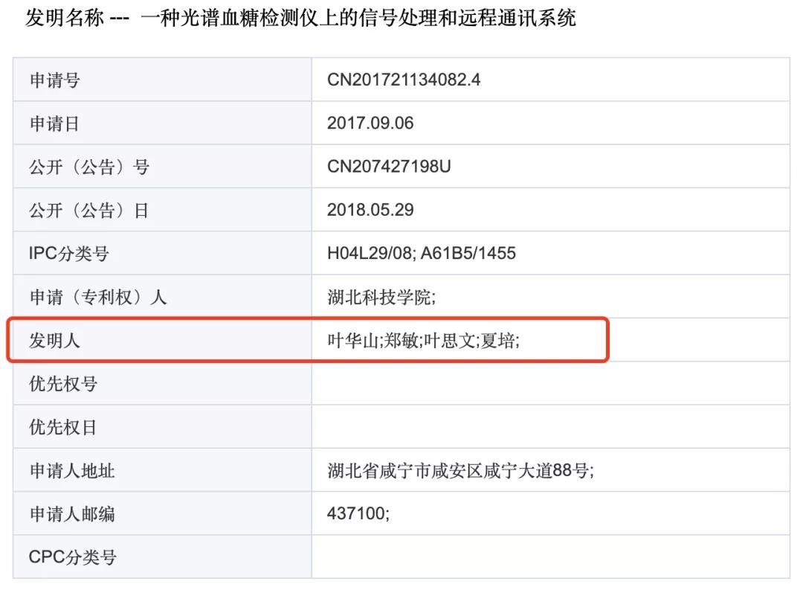Click publication number CN207427198U
The height and width of the screenshot is (590, 803).
[x=389, y=167]
